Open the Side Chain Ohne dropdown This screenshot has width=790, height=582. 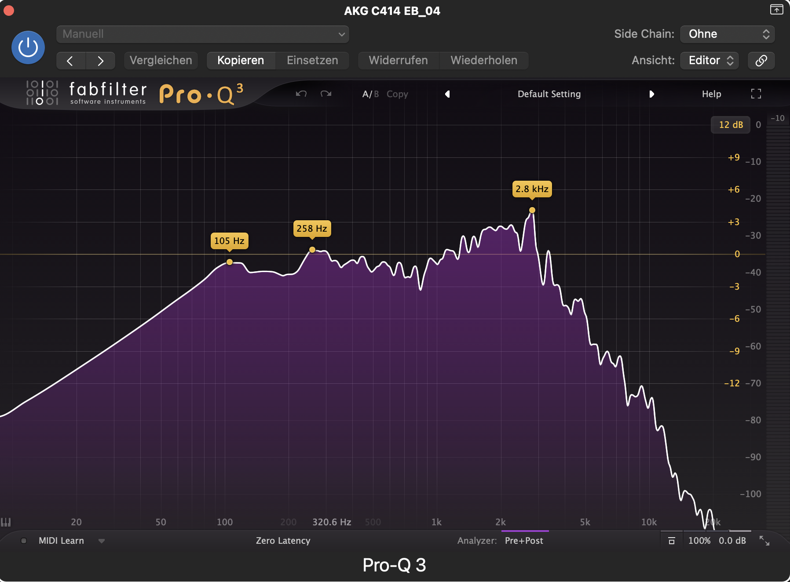click(728, 34)
